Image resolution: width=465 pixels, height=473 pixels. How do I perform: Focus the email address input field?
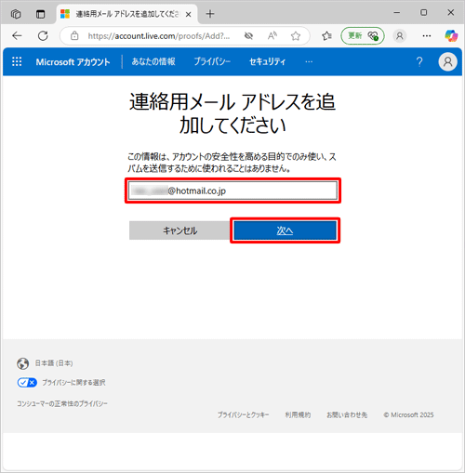click(232, 191)
